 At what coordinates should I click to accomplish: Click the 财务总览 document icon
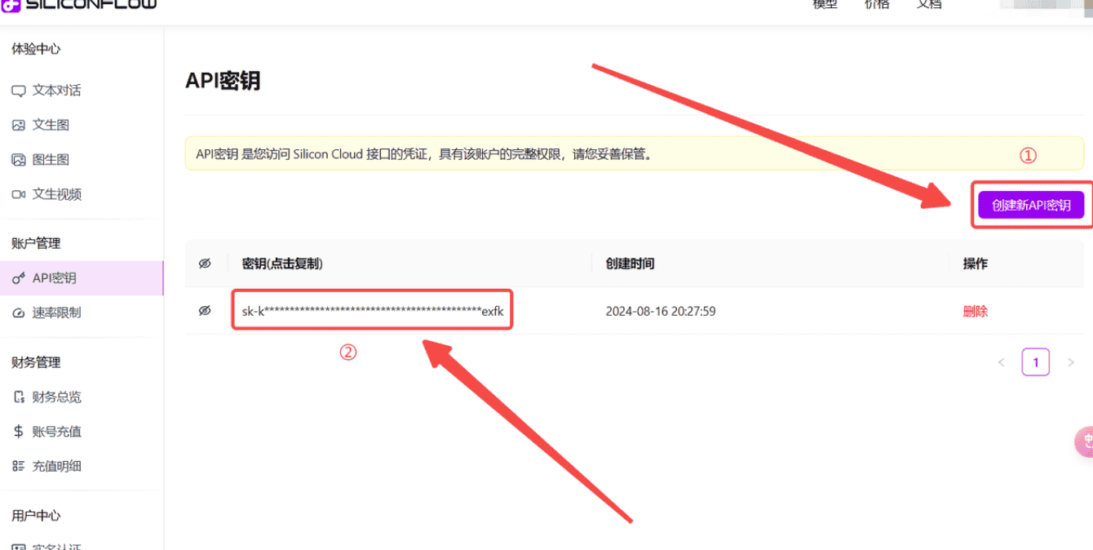(x=18, y=397)
